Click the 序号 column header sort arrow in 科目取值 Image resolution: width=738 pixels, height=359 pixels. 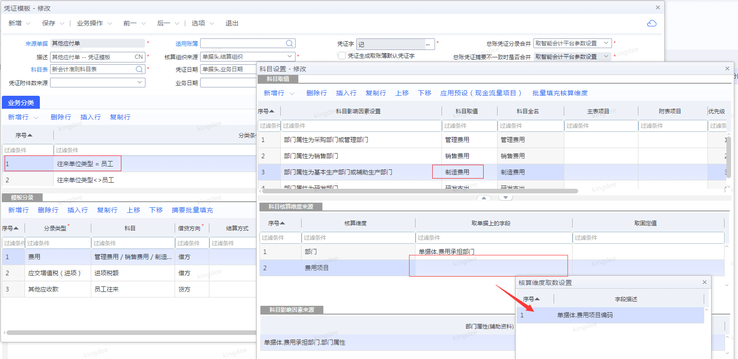coord(272,111)
